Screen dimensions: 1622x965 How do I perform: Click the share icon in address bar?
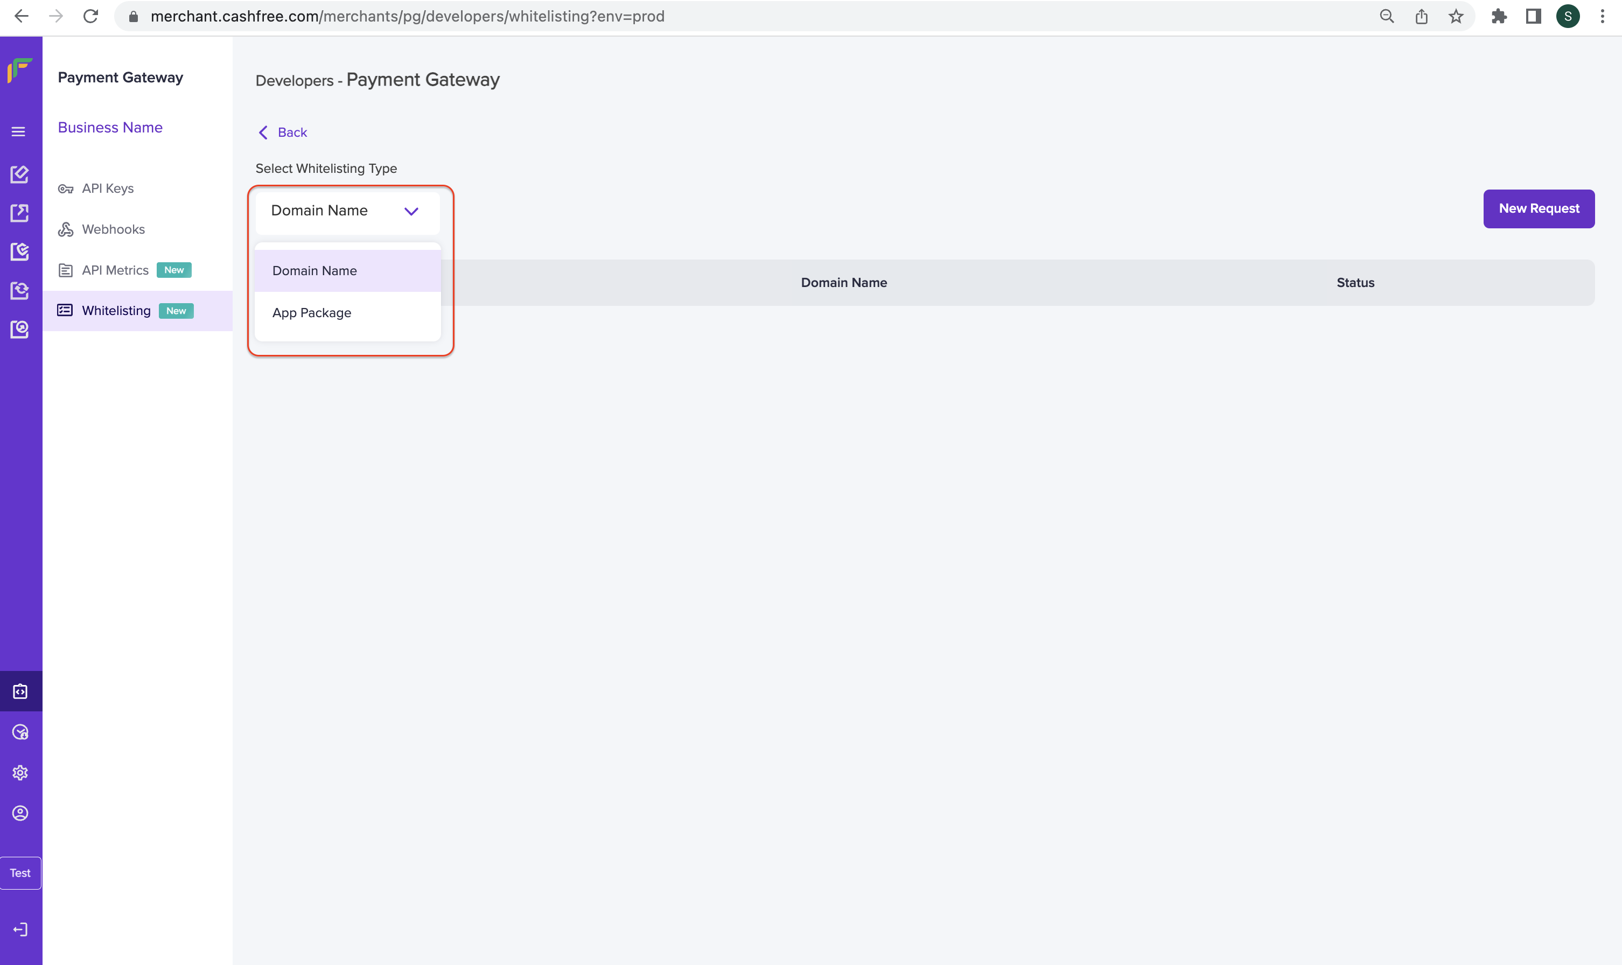click(1421, 16)
